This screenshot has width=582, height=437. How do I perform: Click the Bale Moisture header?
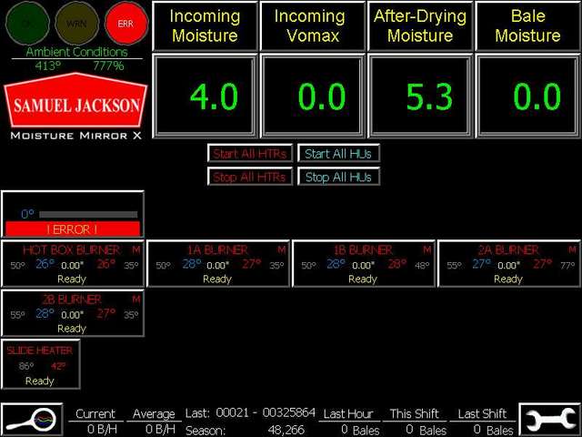click(528, 25)
